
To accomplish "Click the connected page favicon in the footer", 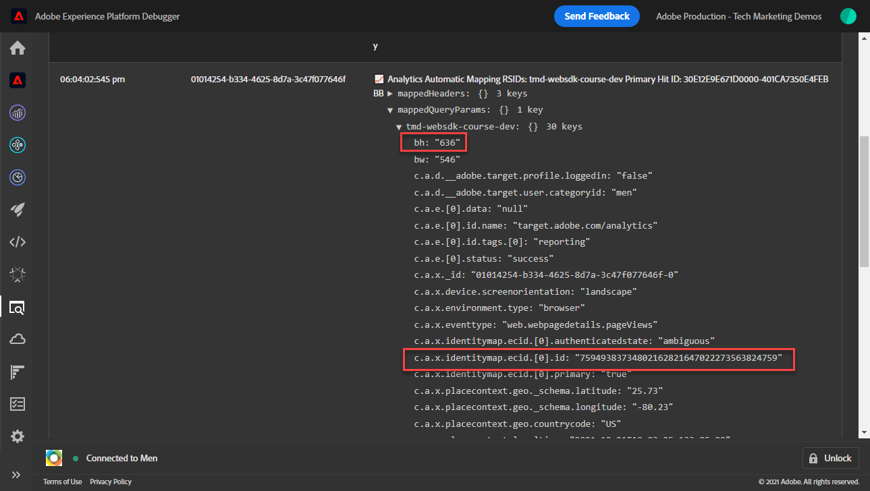I will [x=54, y=458].
